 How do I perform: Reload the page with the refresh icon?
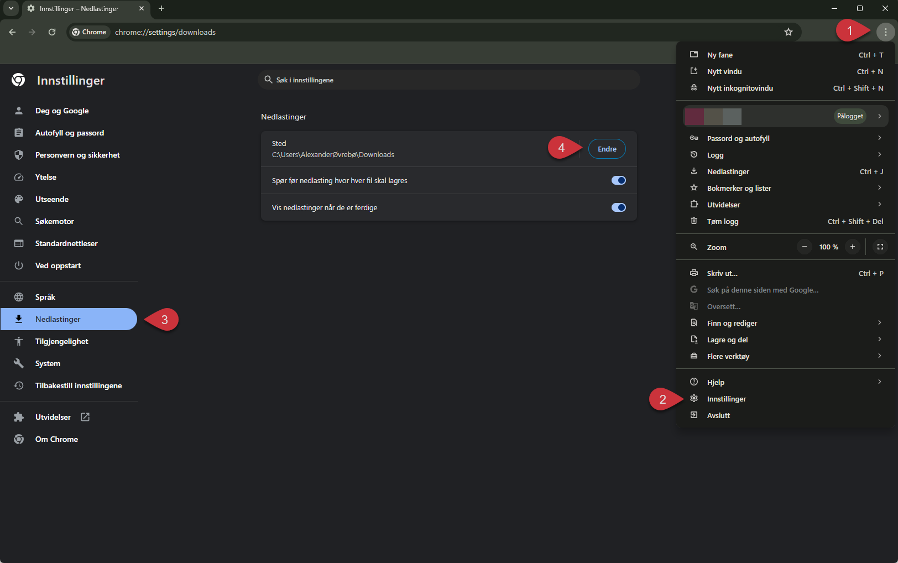pyautogui.click(x=52, y=32)
